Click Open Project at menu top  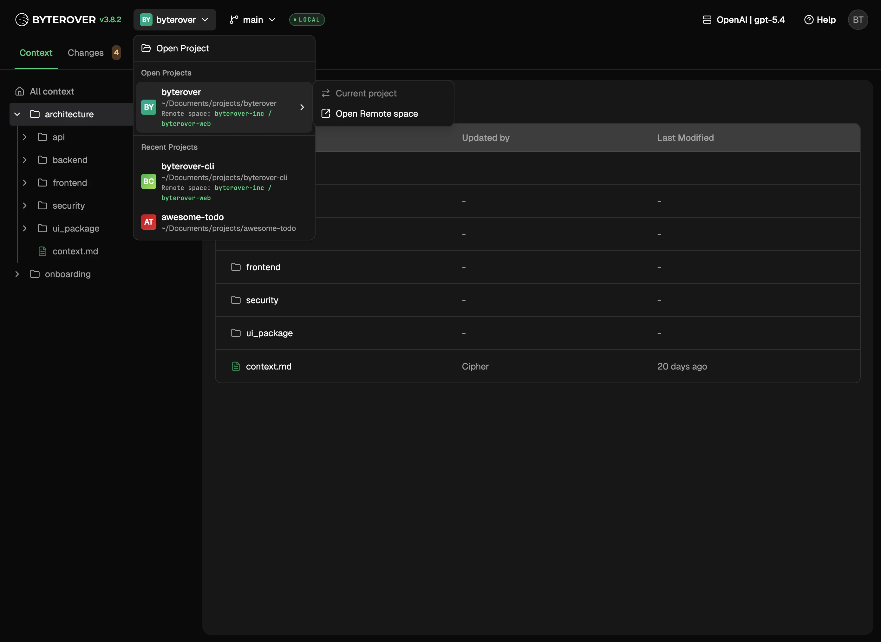pos(183,48)
